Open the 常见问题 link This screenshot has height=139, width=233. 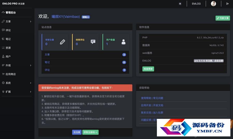[x=158, y=98]
